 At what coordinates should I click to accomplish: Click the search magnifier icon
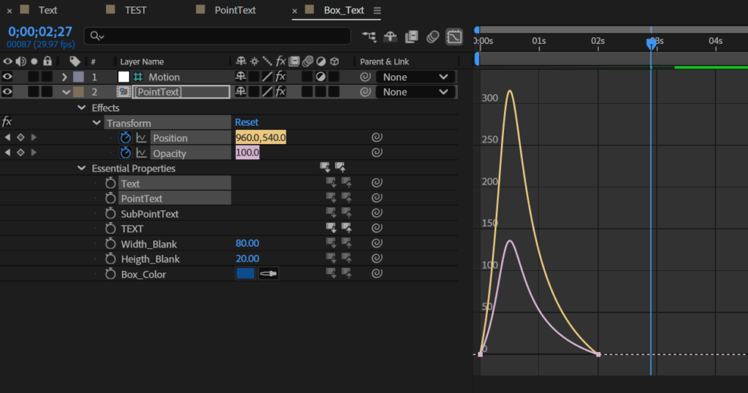click(94, 36)
